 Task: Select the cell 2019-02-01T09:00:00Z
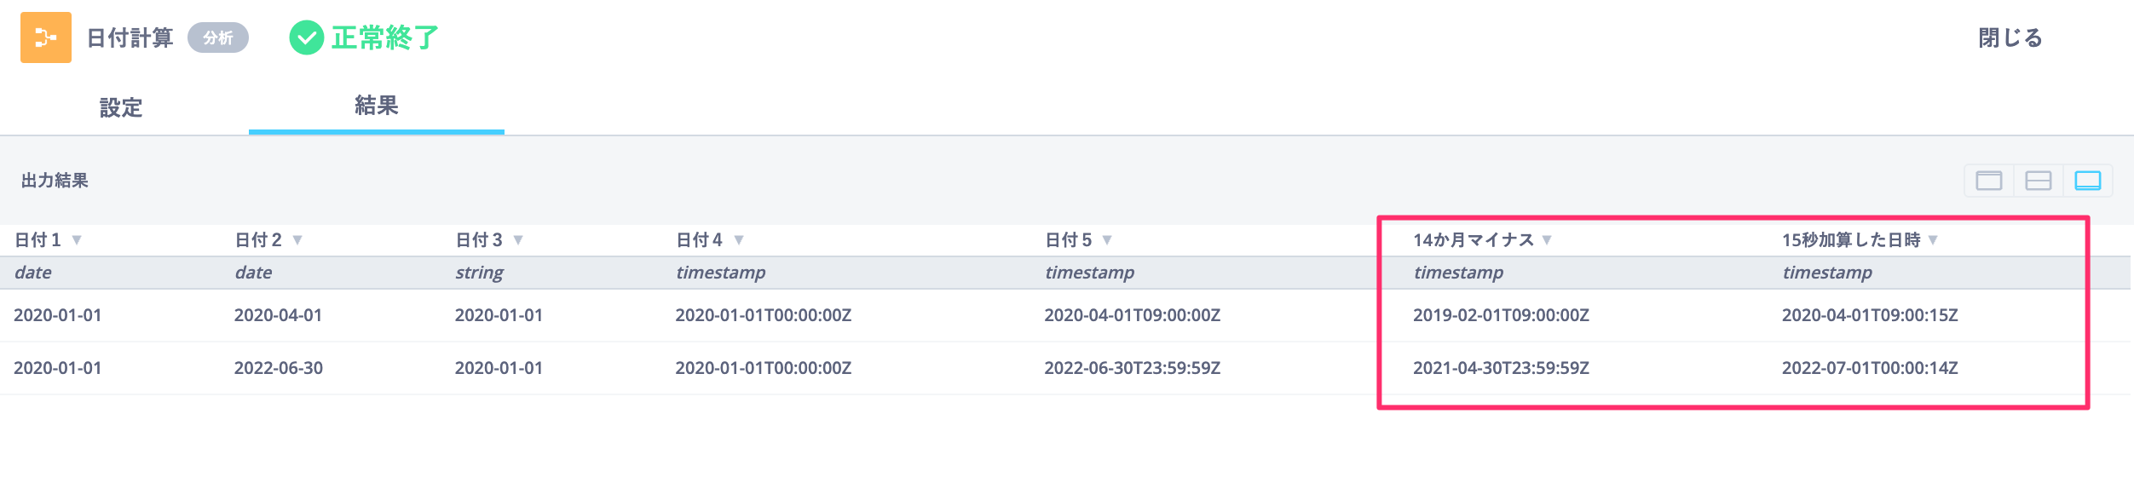[1501, 315]
